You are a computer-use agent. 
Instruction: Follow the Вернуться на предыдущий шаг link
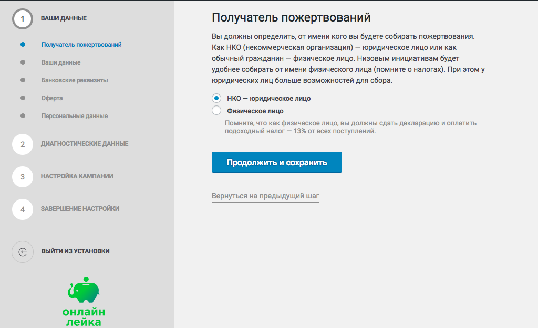click(265, 196)
